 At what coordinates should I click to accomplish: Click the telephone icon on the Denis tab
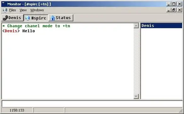pyautogui.click(x=5, y=18)
